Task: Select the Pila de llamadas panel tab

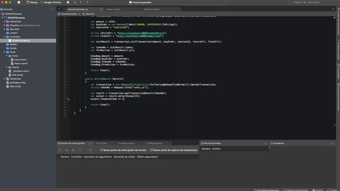Action: tap(212, 143)
